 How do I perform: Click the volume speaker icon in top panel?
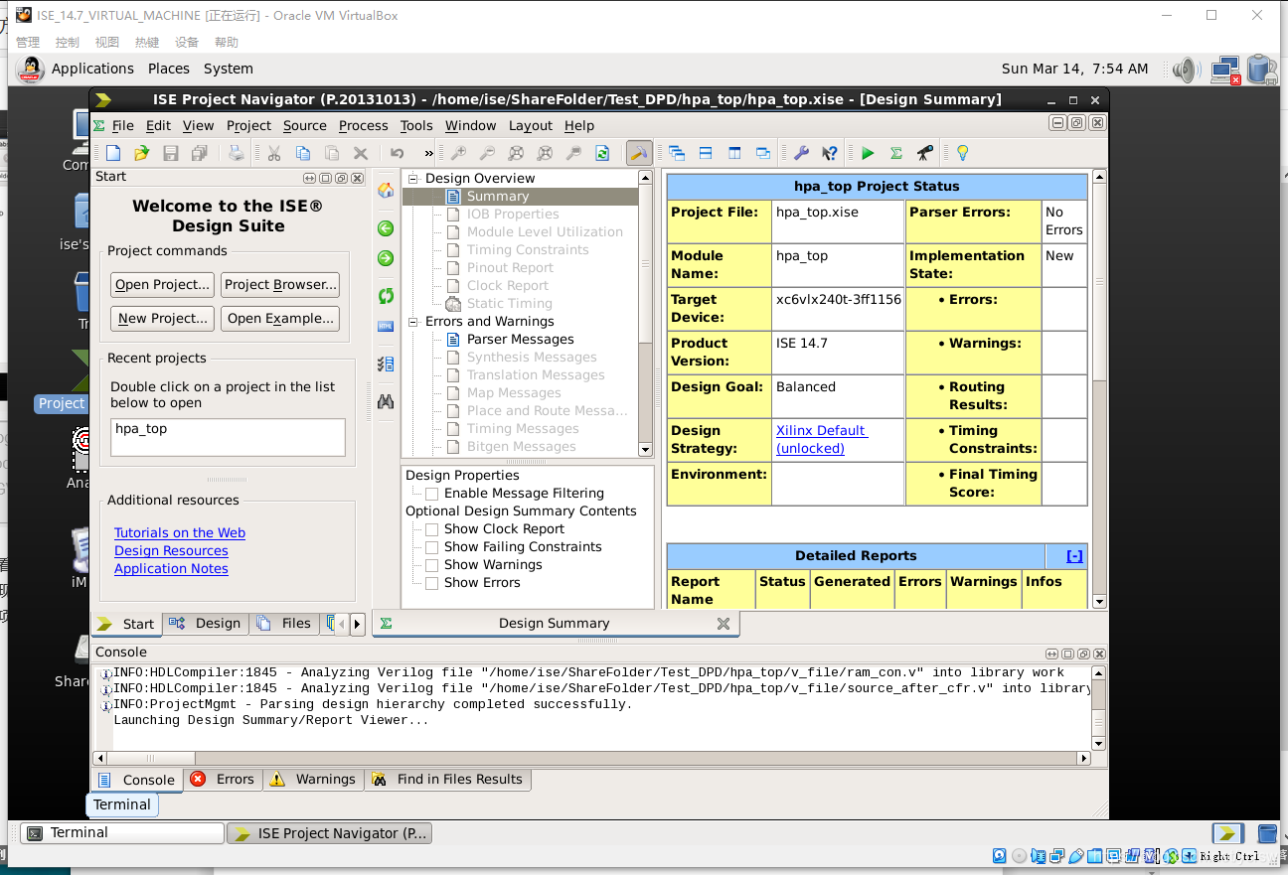coord(1185,70)
